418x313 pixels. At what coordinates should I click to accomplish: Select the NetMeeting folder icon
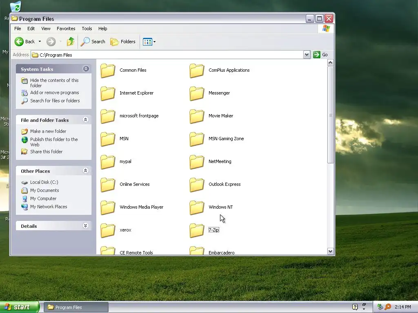point(197,162)
